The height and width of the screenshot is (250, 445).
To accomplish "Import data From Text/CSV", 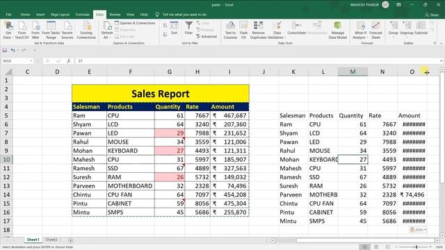I will [22, 30].
